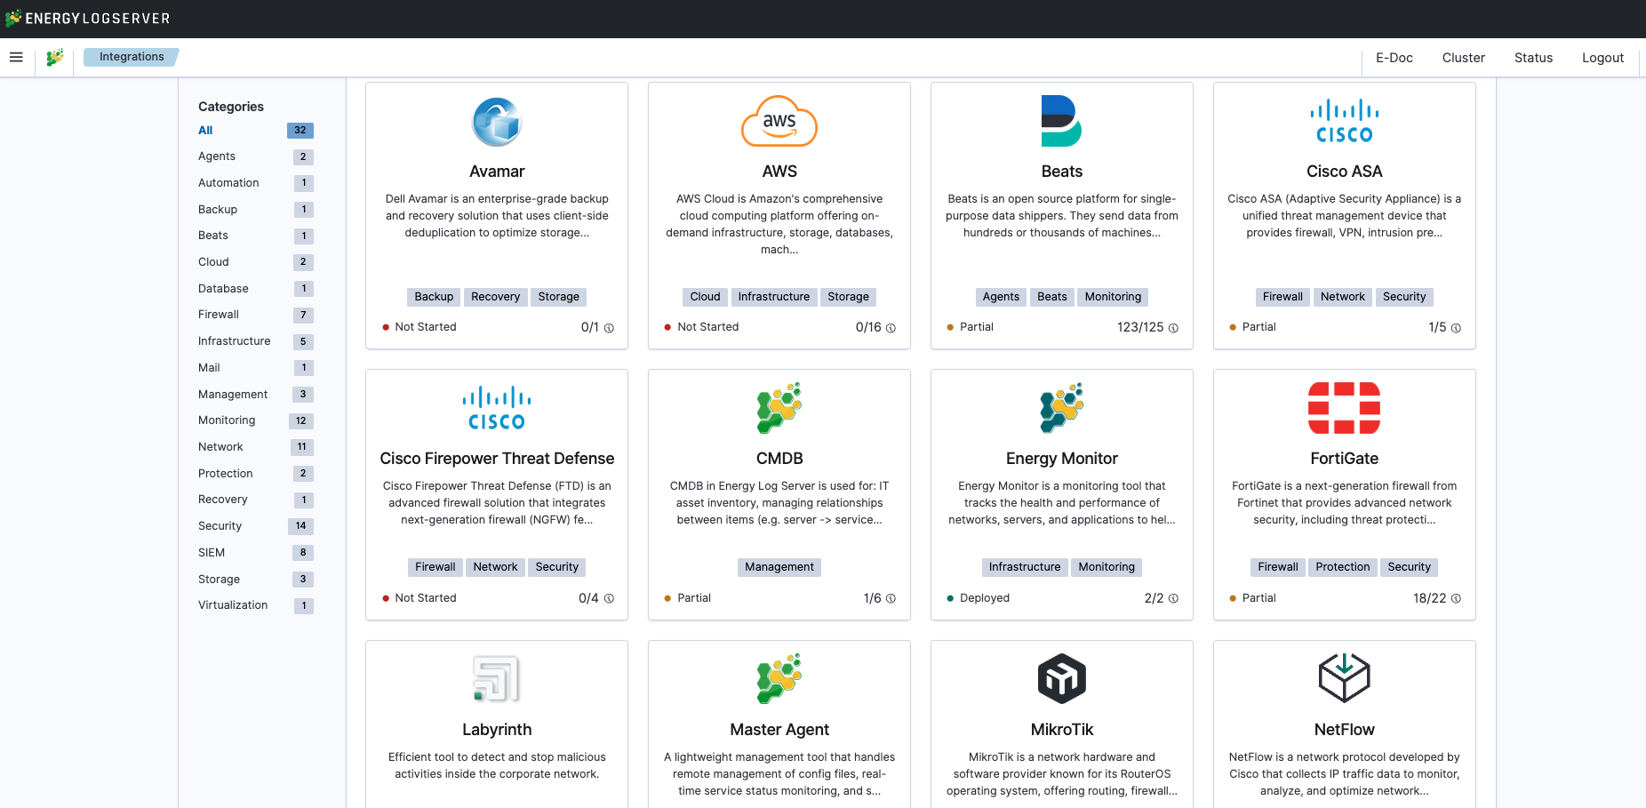Filter by the Automation category
1646x808 pixels.
point(228,183)
